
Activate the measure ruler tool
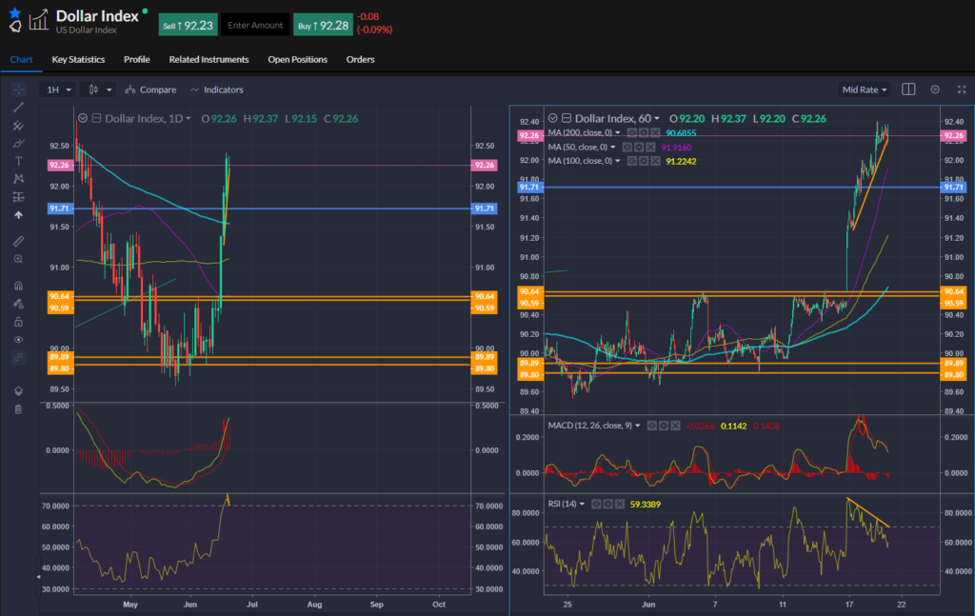(19, 240)
